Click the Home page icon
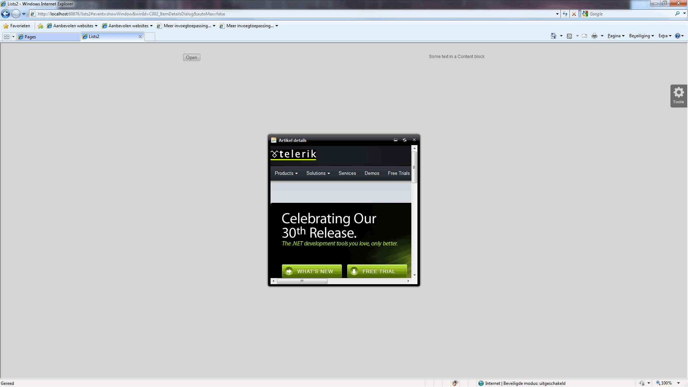The height and width of the screenshot is (387, 688). (x=554, y=36)
